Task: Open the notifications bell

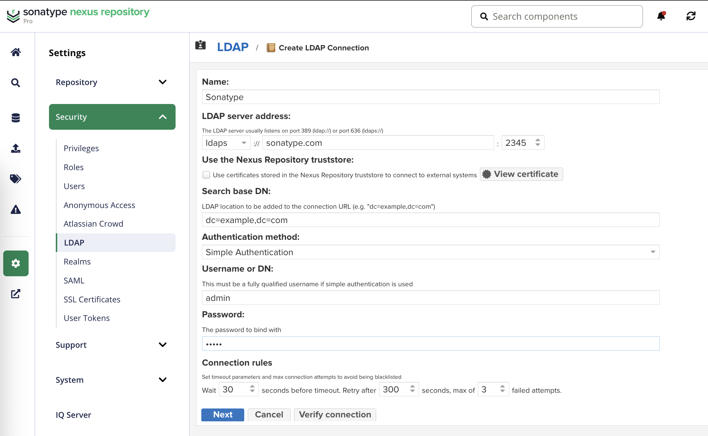Action: click(661, 16)
